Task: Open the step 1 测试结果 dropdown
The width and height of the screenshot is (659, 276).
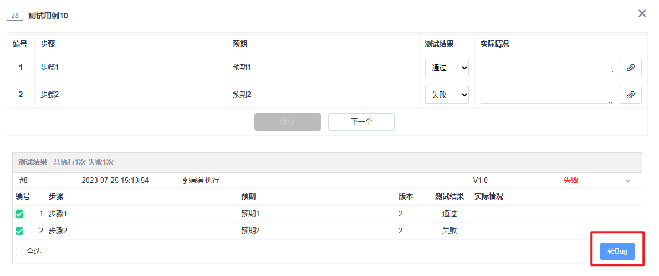Action: (x=447, y=68)
